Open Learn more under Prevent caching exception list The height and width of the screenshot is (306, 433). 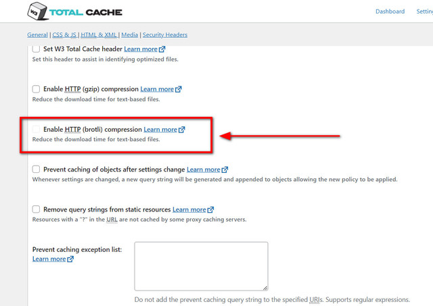[49, 259]
